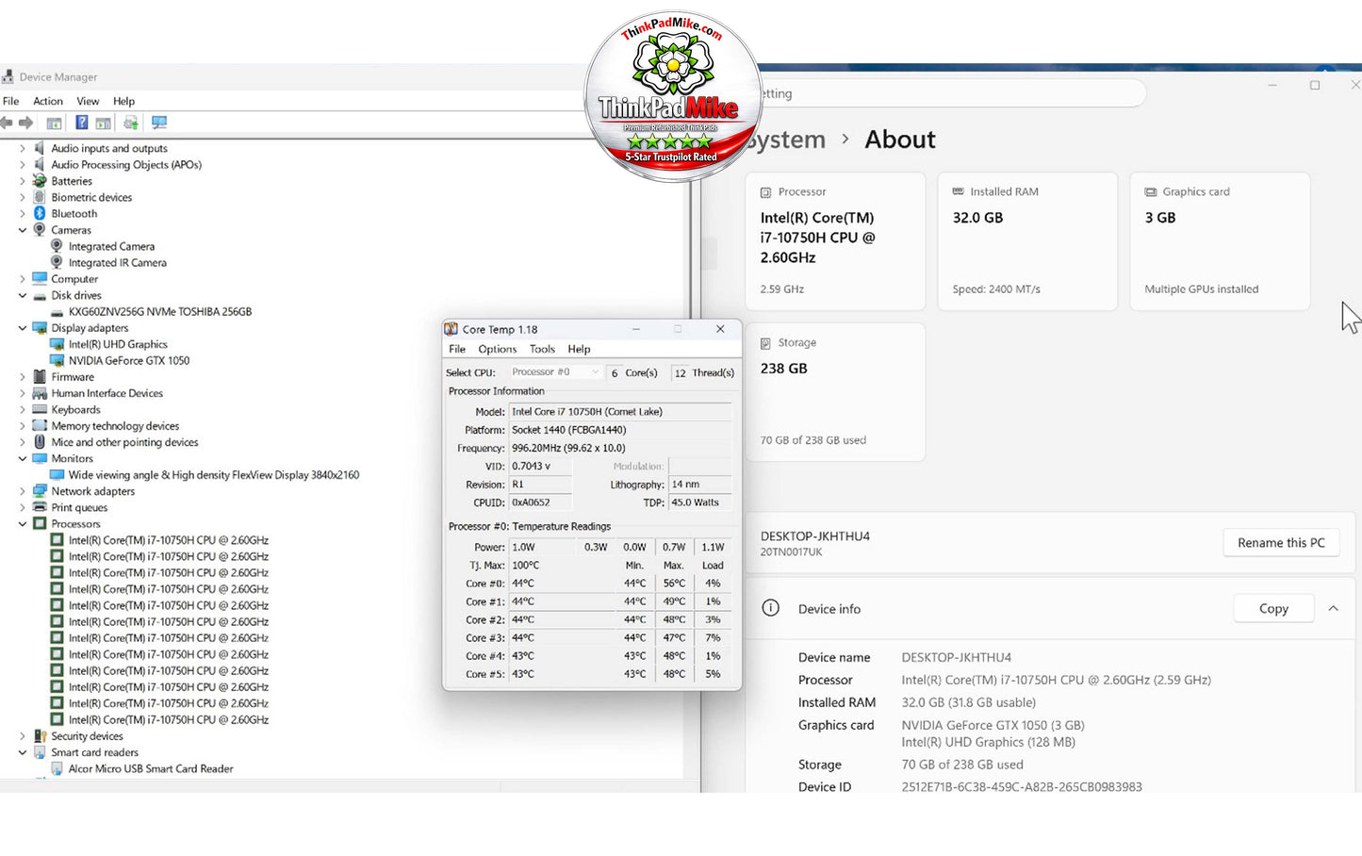Click the NVIDIA GeForce GTX 1050 adapter icon

point(57,361)
